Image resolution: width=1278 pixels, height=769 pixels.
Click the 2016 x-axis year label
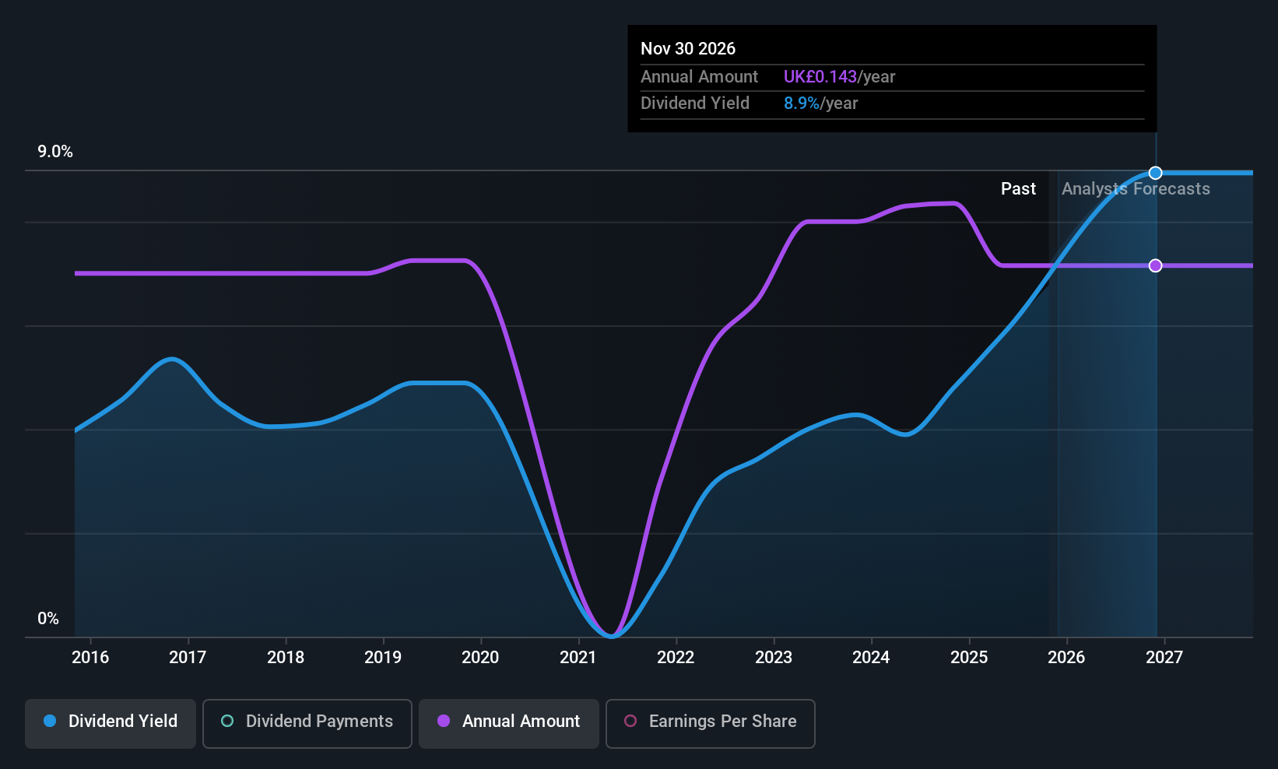pos(90,658)
